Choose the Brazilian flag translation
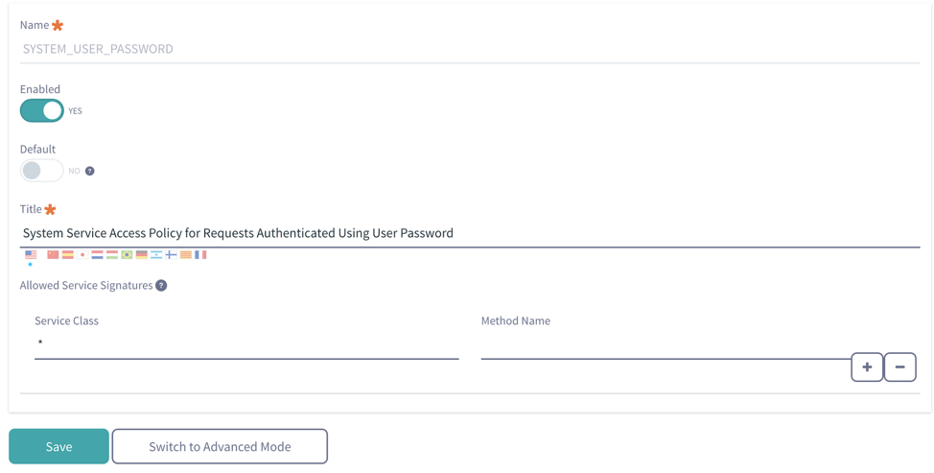934x473 pixels. [127, 255]
